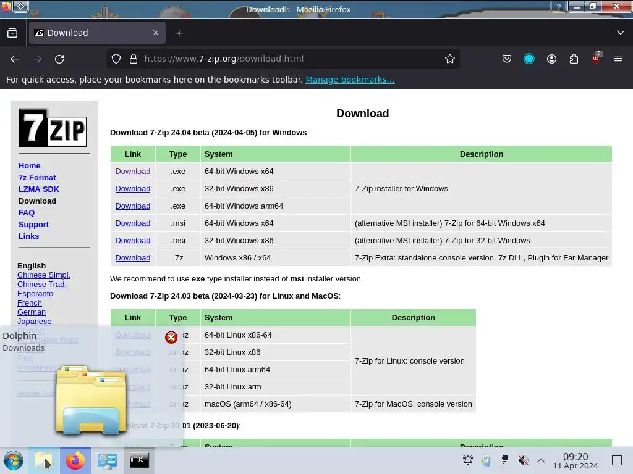633x474 pixels.
Task: Download the .7z Windows x86 / x64 extra package
Action: (133, 258)
